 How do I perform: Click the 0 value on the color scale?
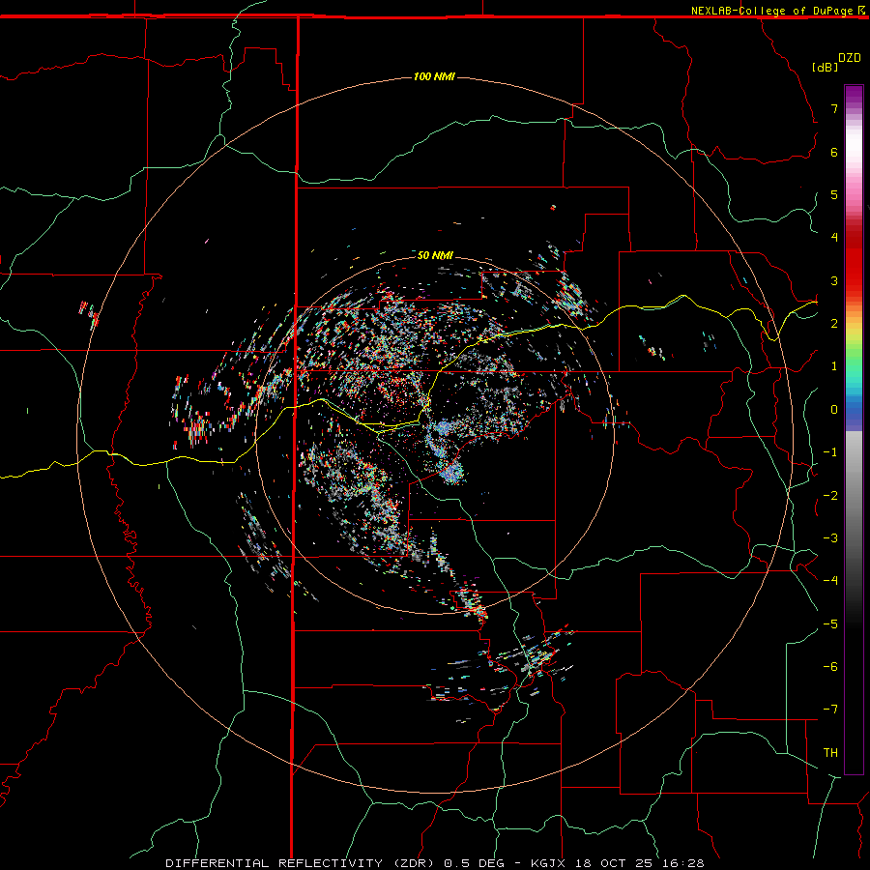[834, 410]
